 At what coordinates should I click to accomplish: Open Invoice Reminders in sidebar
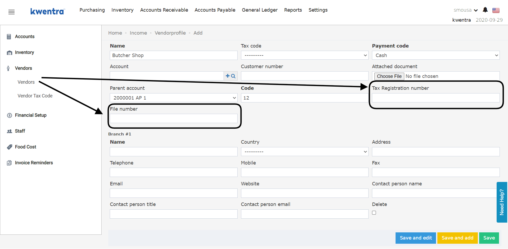(34, 163)
